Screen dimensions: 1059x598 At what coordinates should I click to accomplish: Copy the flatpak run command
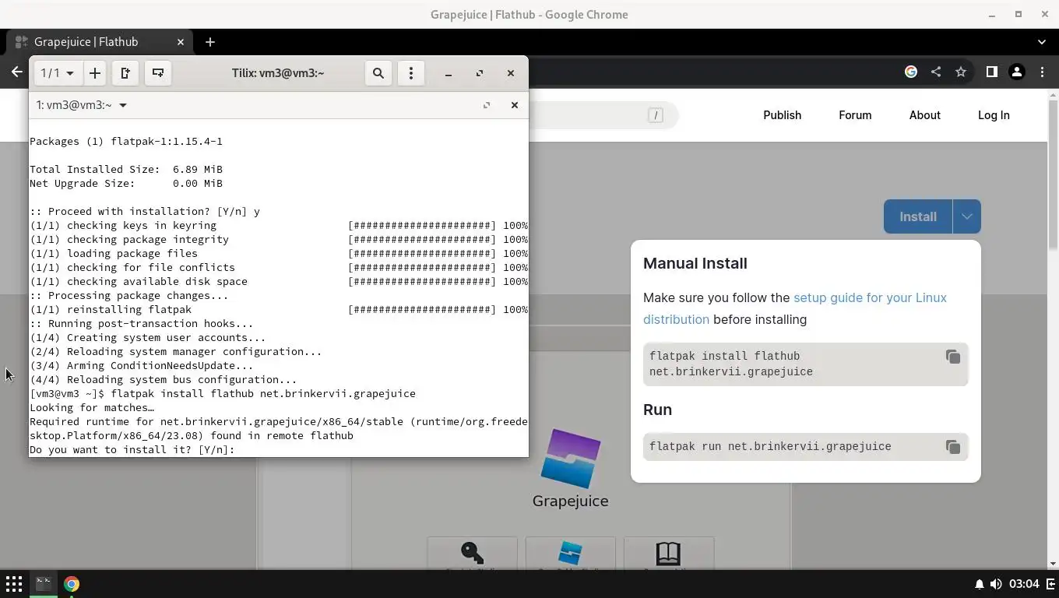coord(953,447)
